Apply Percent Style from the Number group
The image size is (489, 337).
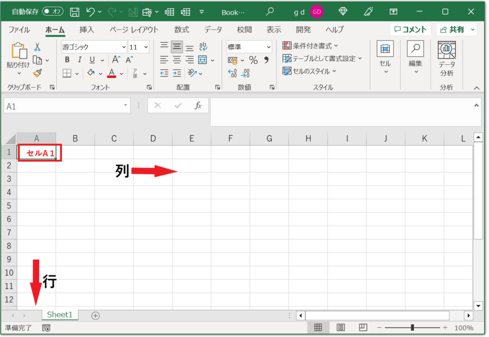254,60
